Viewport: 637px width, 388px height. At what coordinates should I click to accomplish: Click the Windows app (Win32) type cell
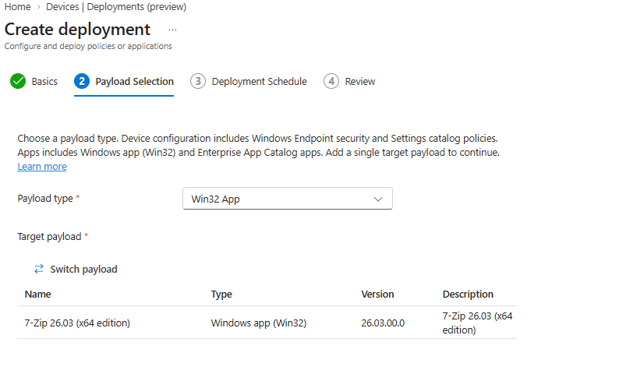tap(258, 323)
